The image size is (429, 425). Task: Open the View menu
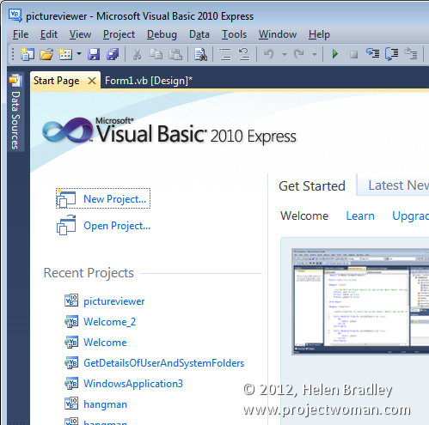[80, 34]
